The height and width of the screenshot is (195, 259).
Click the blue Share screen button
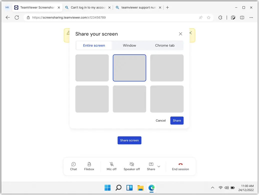pyautogui.click(x=129, y=140)
